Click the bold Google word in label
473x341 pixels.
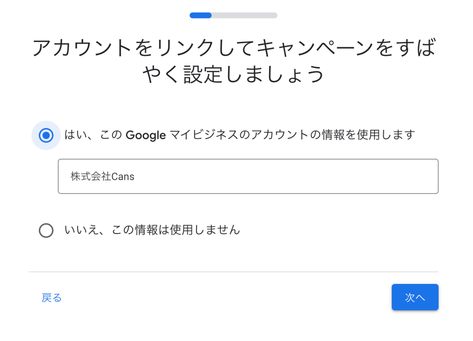(x=145, y=135)
